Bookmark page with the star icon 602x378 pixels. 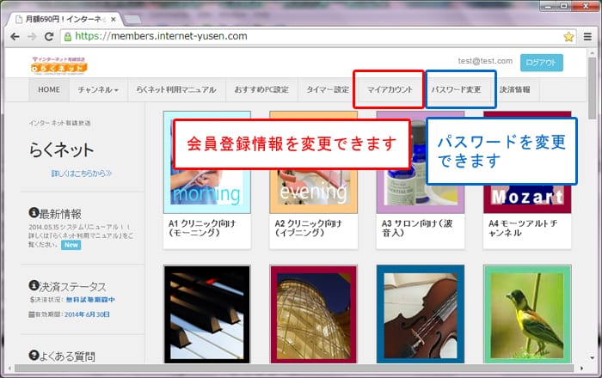coord(568,37)
